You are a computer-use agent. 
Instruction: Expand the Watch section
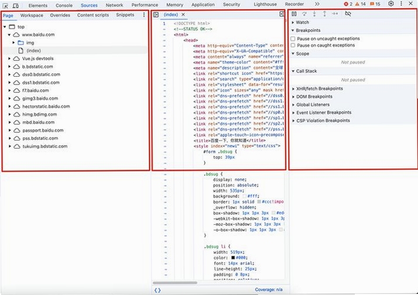[293, 22]
